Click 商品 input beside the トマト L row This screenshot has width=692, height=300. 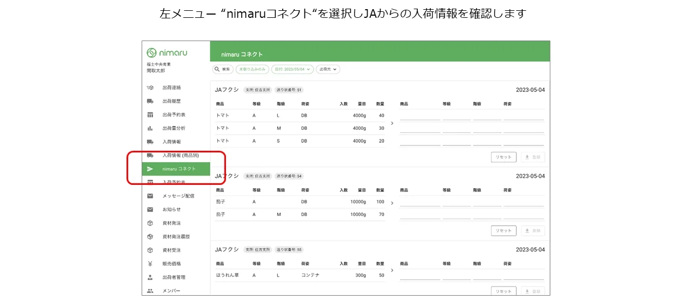pos(420,115)
